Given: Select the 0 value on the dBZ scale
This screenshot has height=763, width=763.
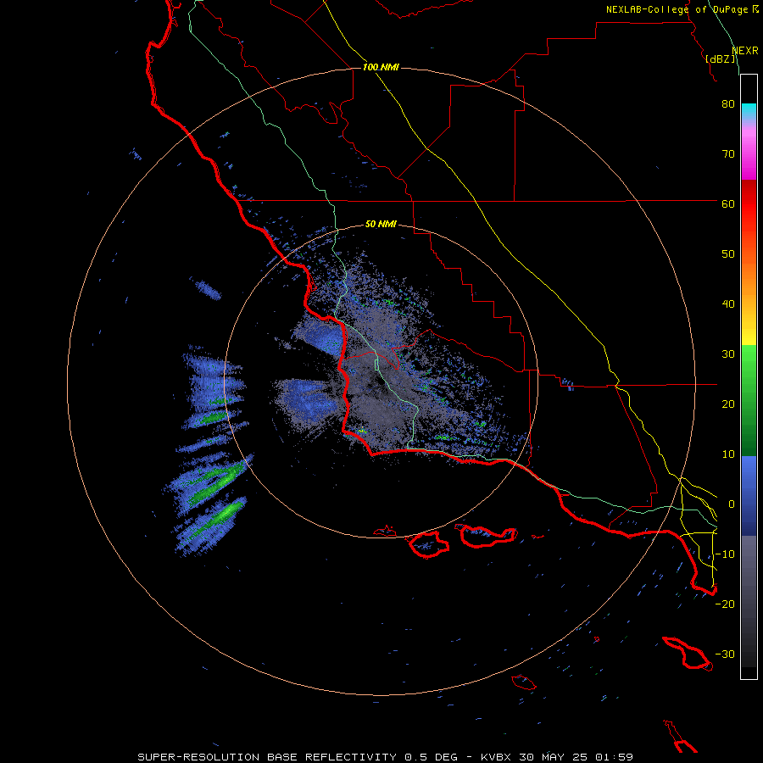Looking at the screenshot, I should click(732, 504).
